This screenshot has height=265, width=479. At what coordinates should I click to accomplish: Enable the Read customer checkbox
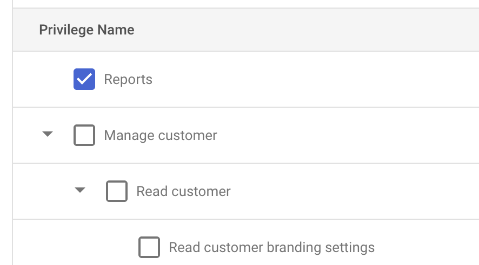[117, 191]
